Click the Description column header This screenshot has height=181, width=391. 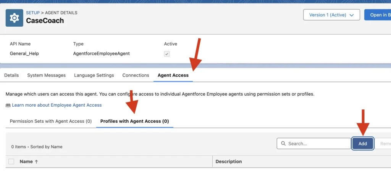229,162
